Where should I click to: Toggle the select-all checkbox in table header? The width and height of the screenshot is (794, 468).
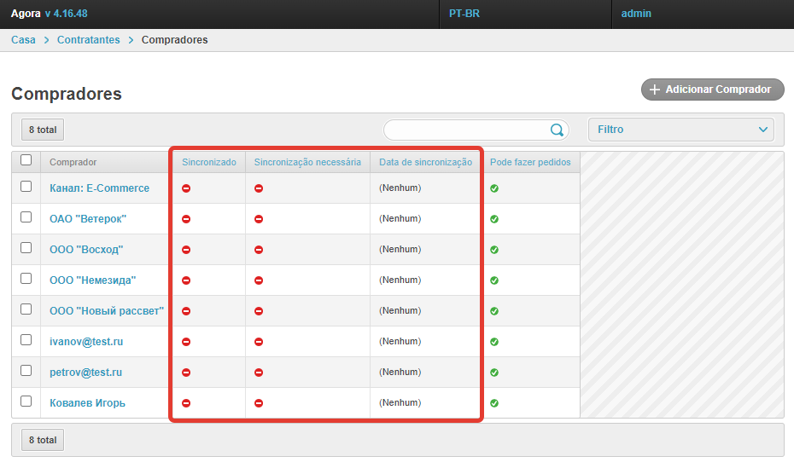26,160
